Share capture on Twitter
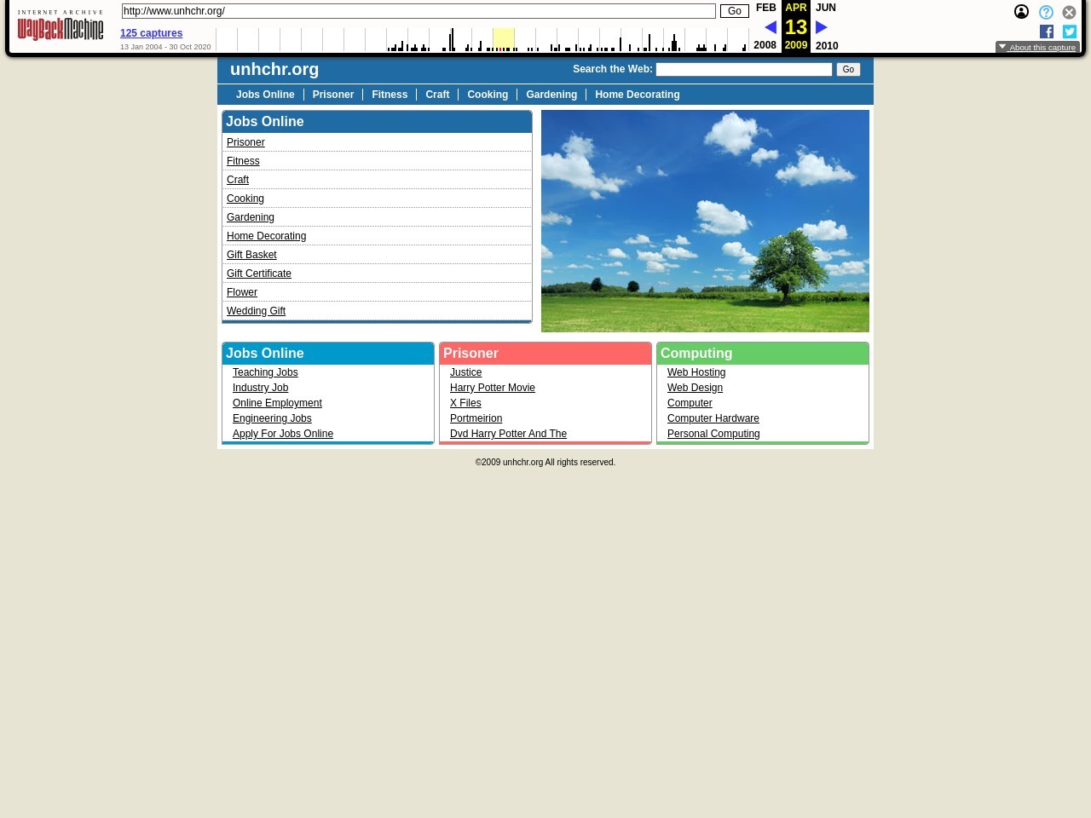1091x818 pixels. (1070, 32)
